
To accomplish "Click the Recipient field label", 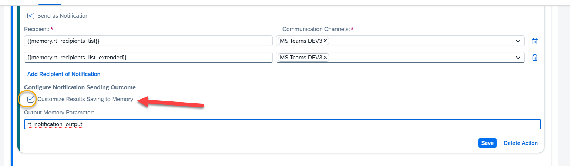I will pos(37,29).
